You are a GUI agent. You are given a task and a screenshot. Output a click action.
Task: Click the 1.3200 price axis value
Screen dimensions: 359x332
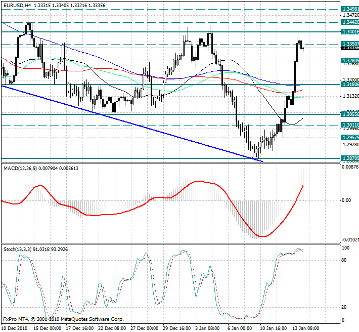[x=350, y=80]
